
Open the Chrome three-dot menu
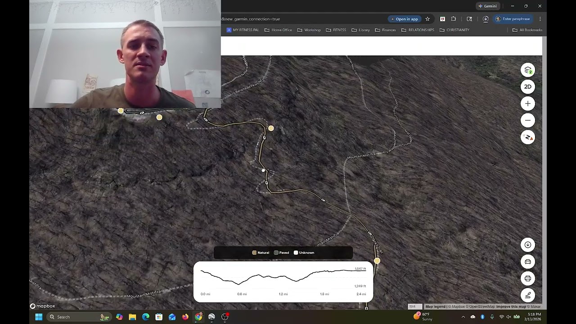coord(540,19)
